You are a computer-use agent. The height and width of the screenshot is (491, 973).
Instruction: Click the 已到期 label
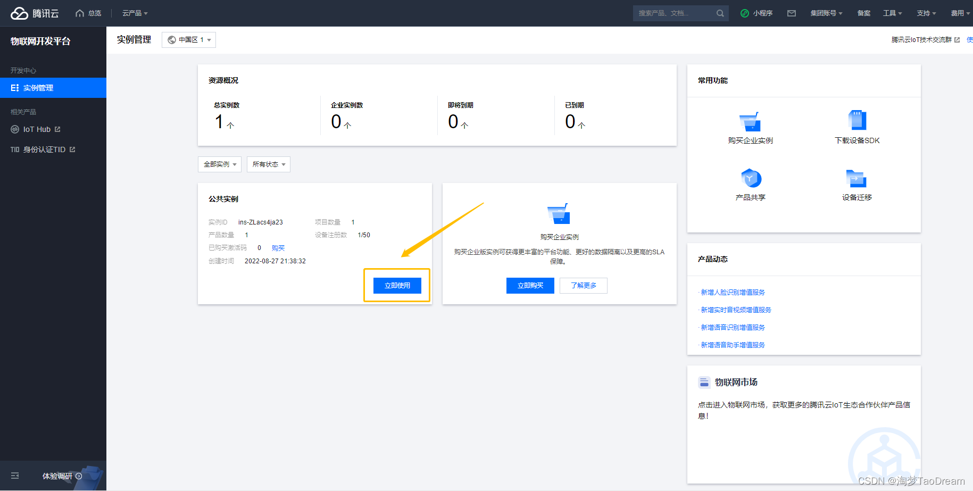575,105
